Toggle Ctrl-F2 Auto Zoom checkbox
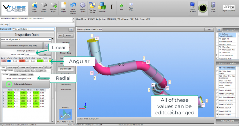Screen dimensions: 239x126 217,55
